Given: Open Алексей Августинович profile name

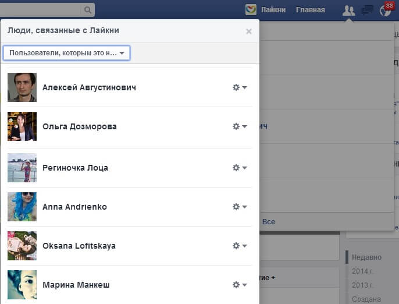Looking at the screenshot, I should click(89, 87).
